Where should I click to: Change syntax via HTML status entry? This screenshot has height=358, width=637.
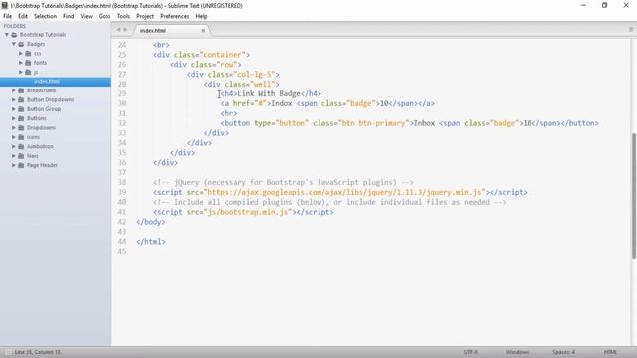pos(610,352)
